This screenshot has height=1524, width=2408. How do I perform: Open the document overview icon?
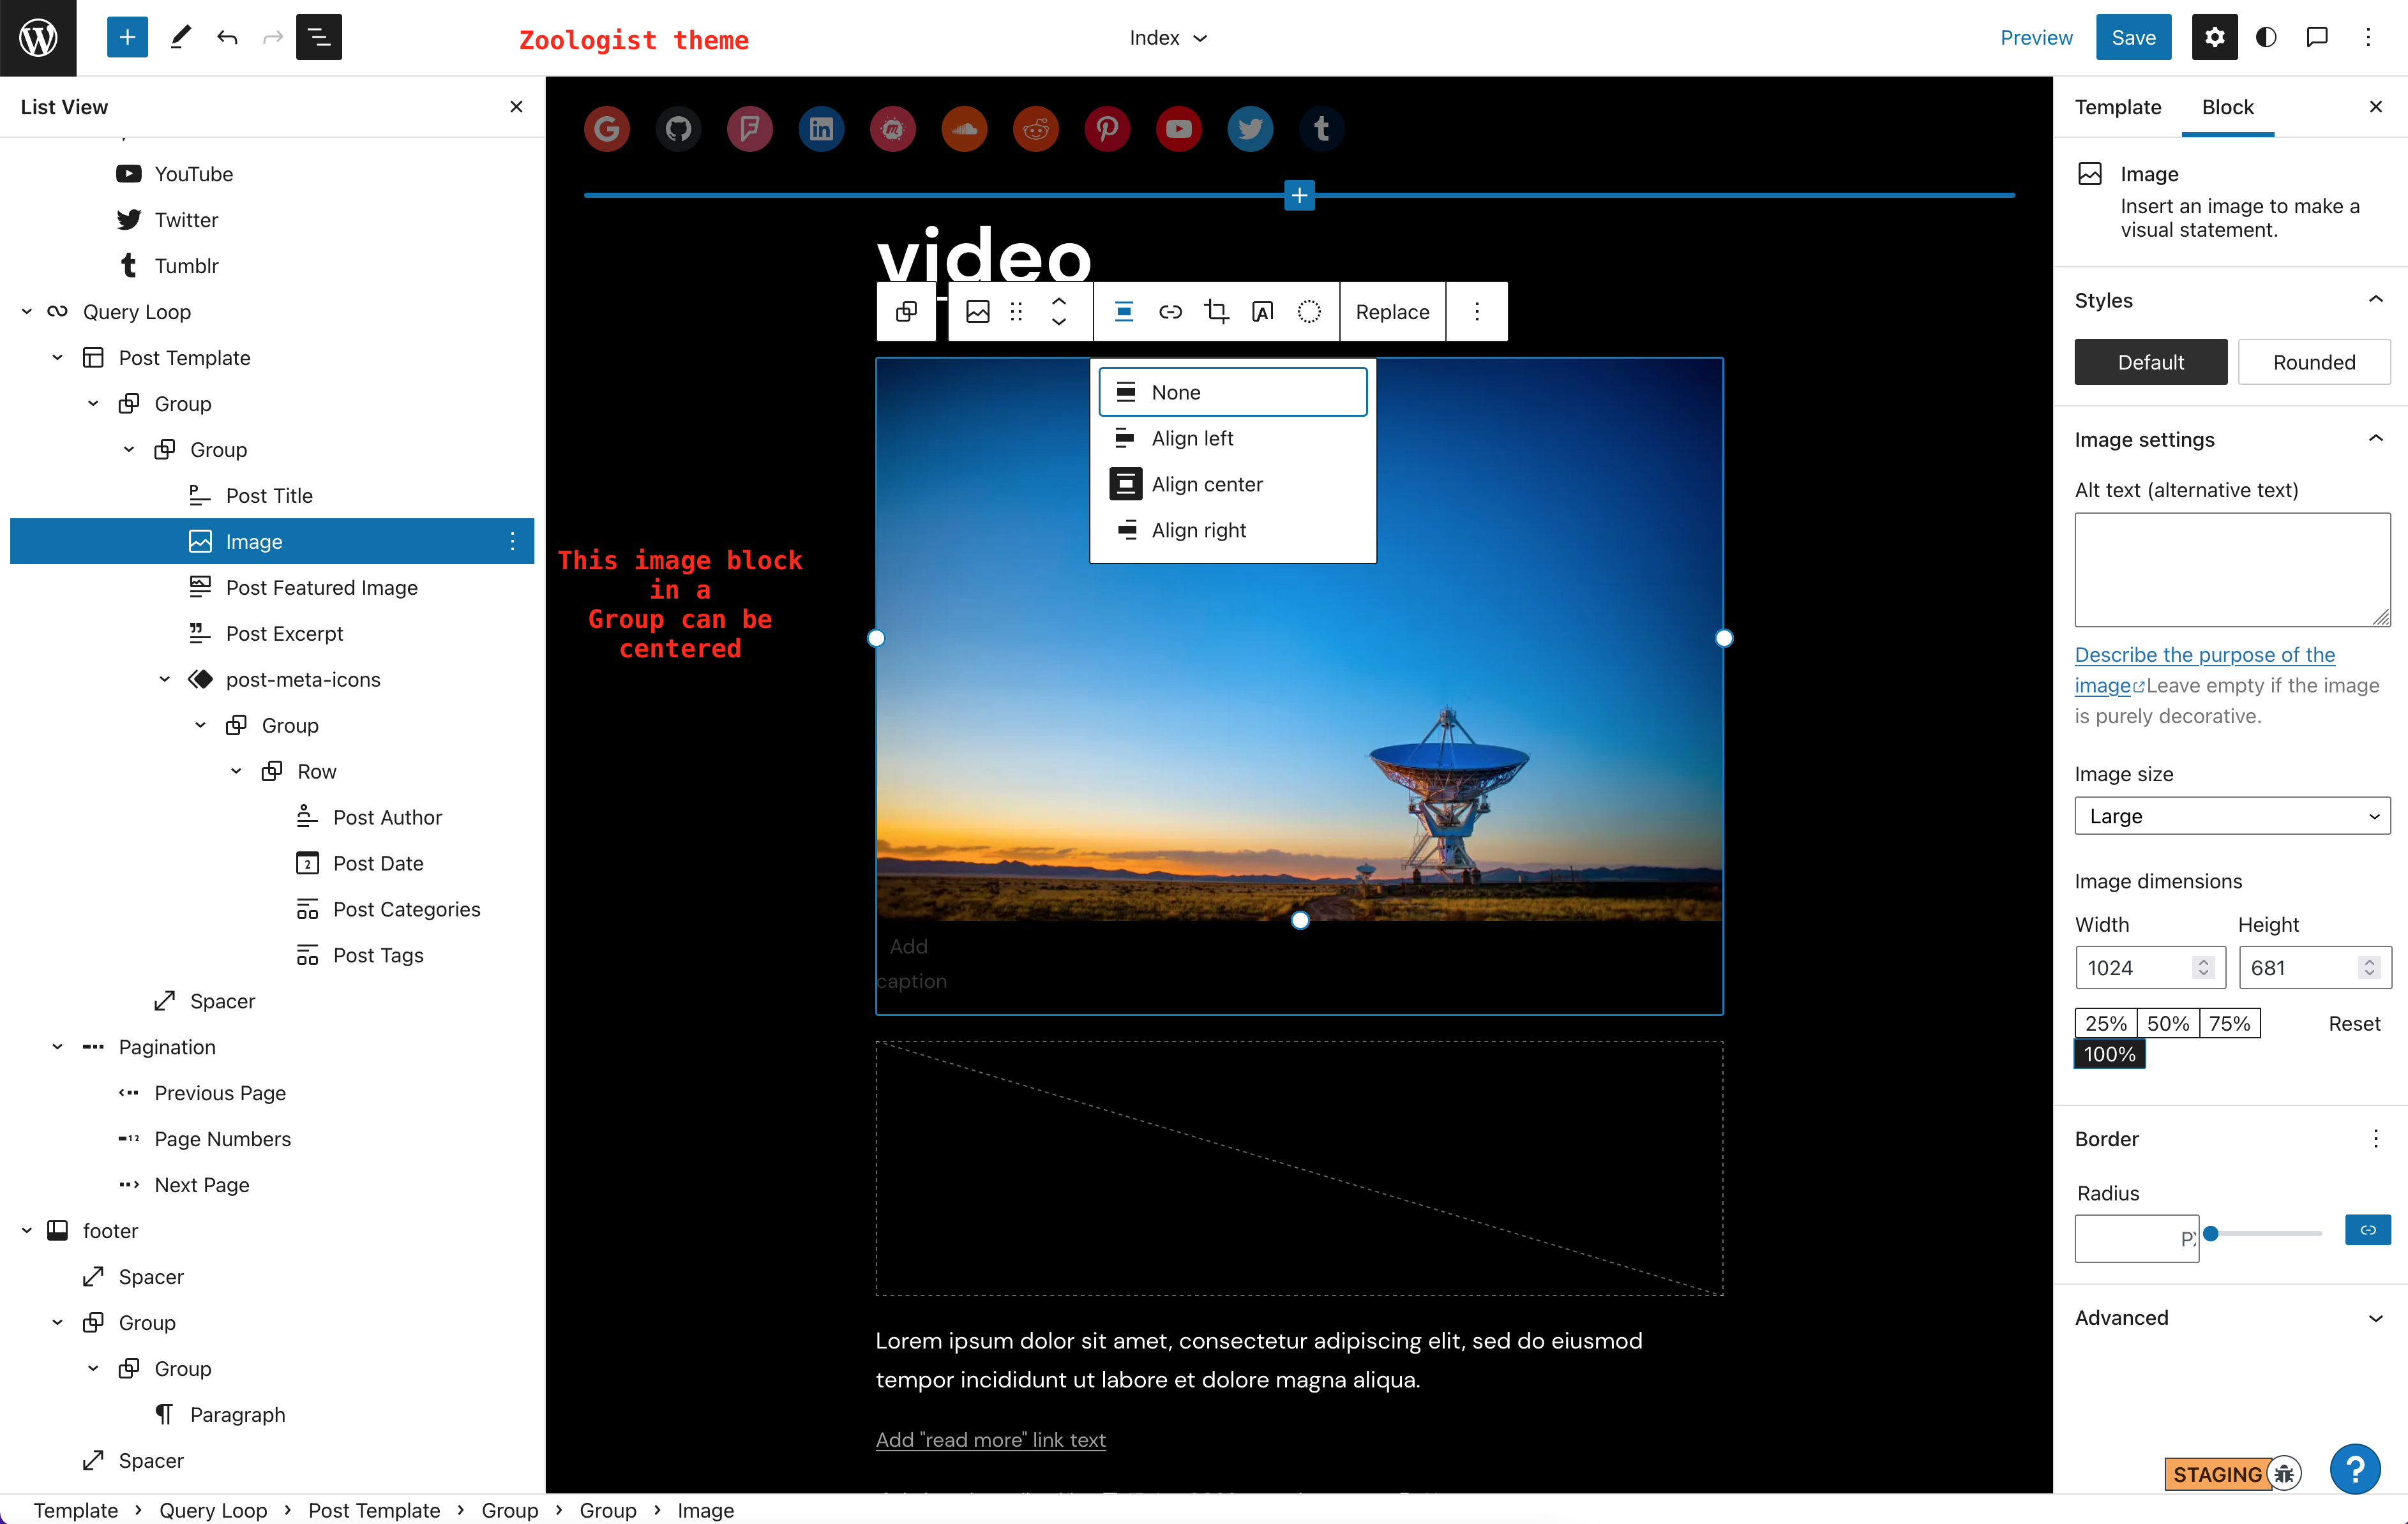318,37
